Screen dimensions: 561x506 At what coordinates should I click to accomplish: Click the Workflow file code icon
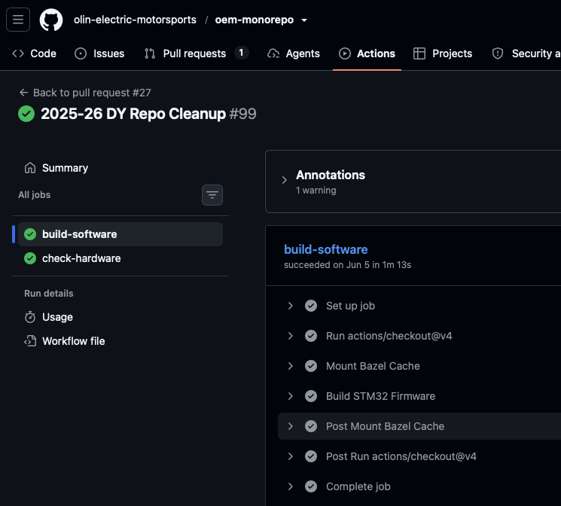(x=30, y=341)
